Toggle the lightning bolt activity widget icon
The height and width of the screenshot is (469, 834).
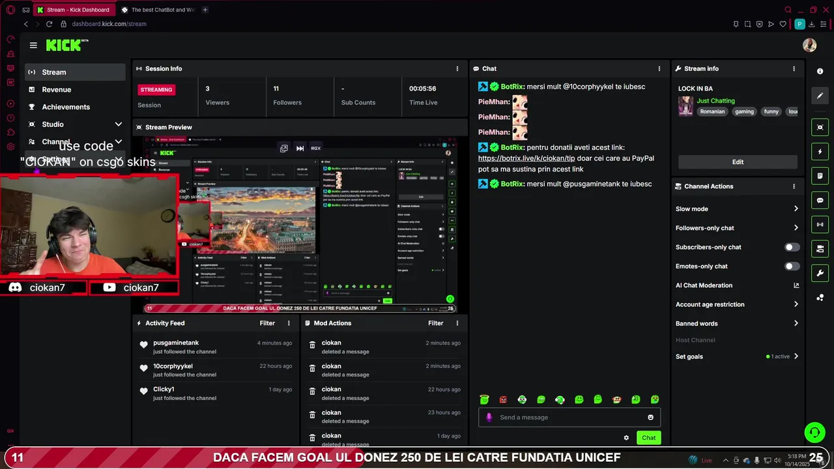(820, 152)
